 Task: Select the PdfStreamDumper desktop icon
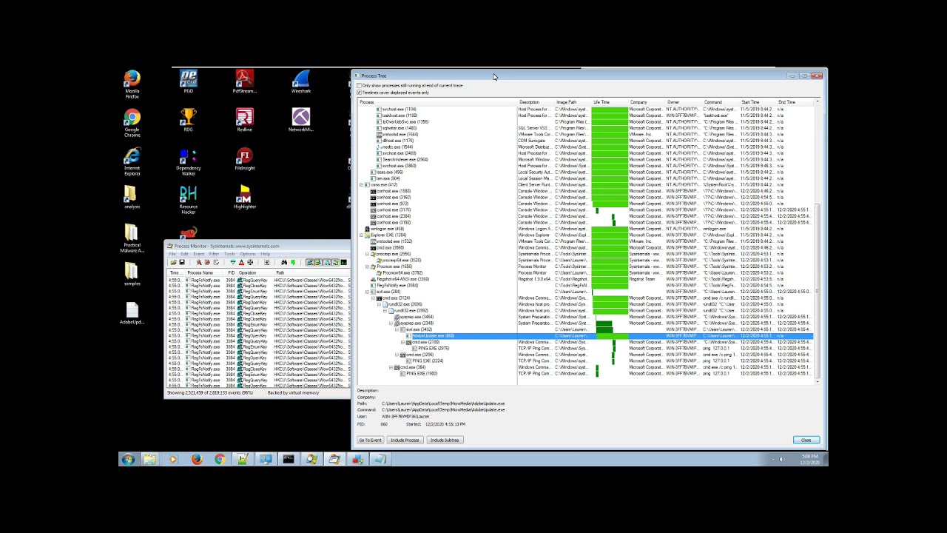[244, 81]
